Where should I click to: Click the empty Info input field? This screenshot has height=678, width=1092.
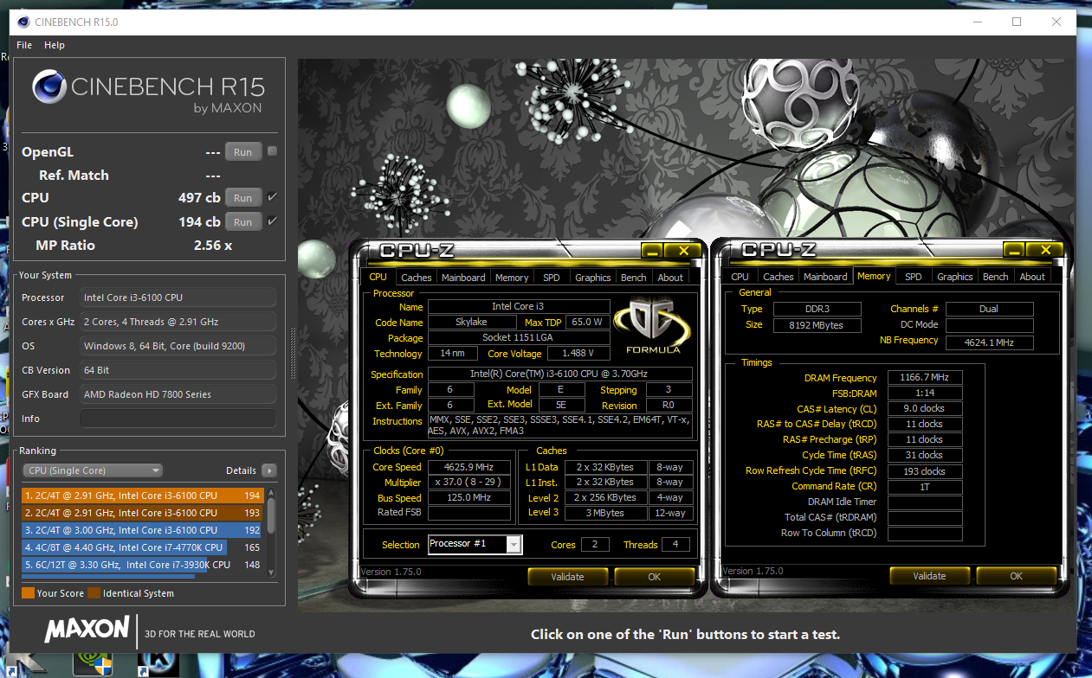point(178,419)
